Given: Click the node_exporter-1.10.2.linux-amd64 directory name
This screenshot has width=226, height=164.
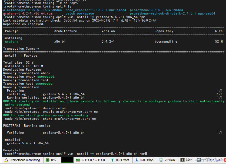Looking at the screenshot, I should click(96, 10).
